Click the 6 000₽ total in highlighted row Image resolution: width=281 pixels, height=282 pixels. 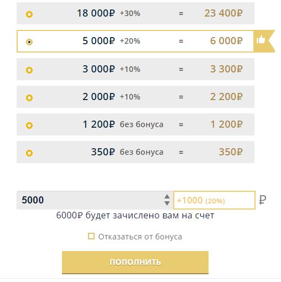tap(226, 41)
